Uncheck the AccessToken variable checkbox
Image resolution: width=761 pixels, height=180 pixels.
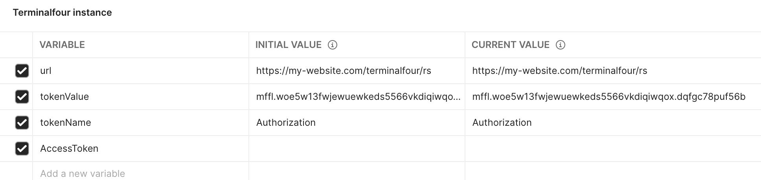pos(22,149)
